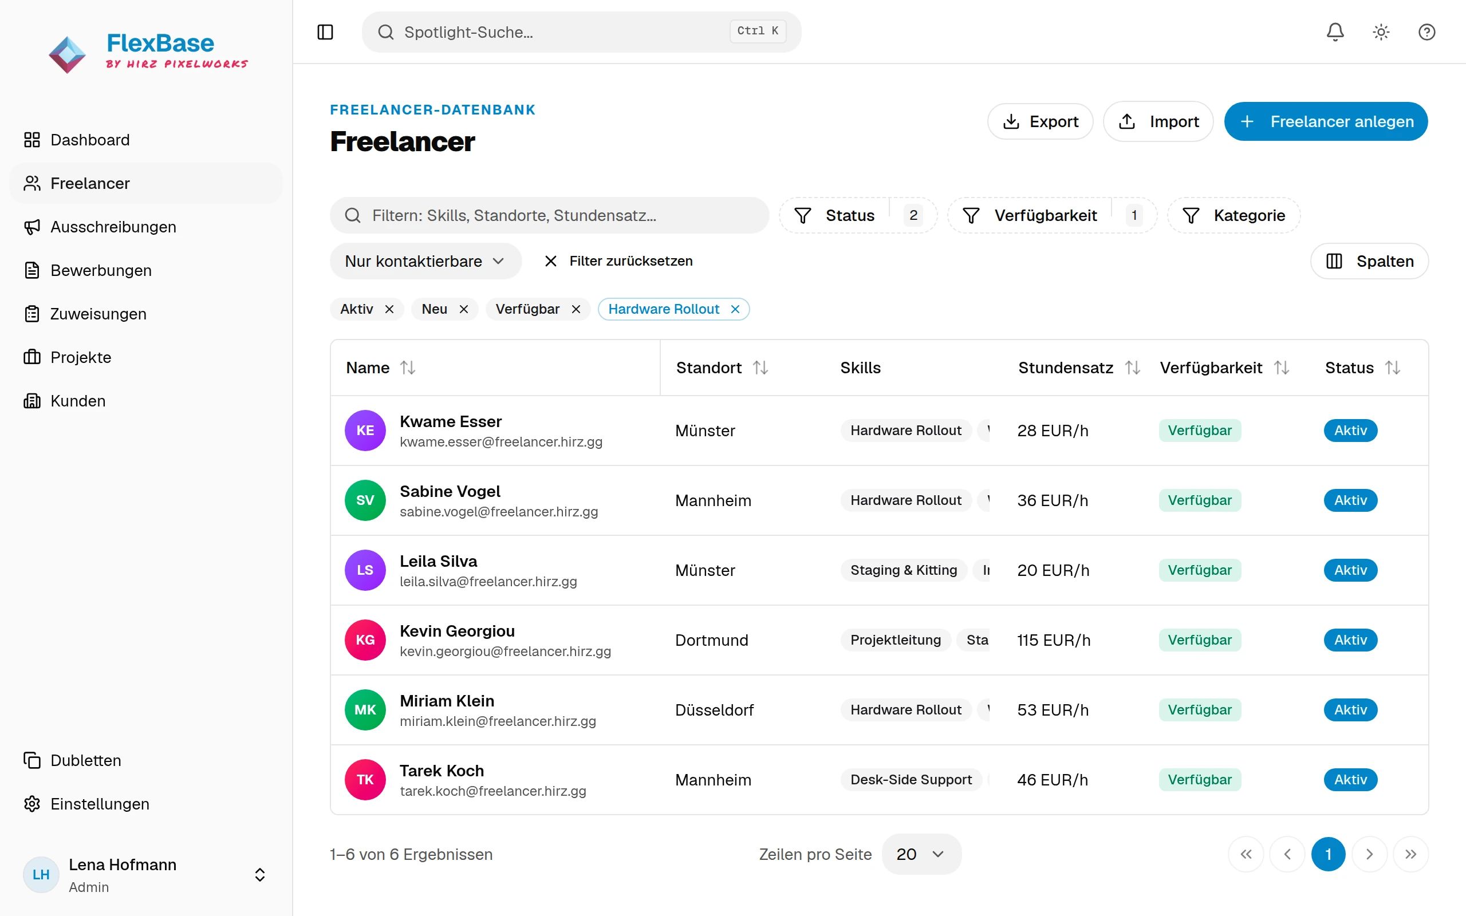Remove the Neu filter chip
The width and height of the screenshot is (1466, 916).
[463, 310]
